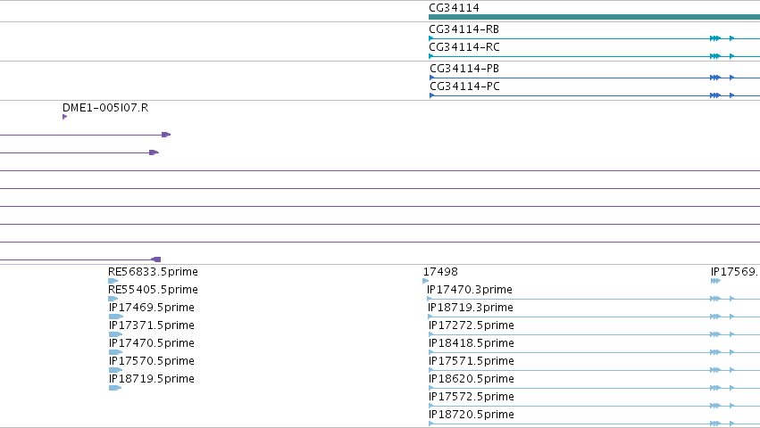Select the IP17470.5prime feature arrow
Screen dimensions: 760x428
(115, 352)
